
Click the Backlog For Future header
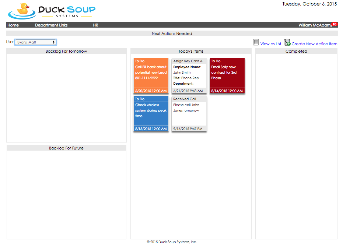[x=66, y=148]
